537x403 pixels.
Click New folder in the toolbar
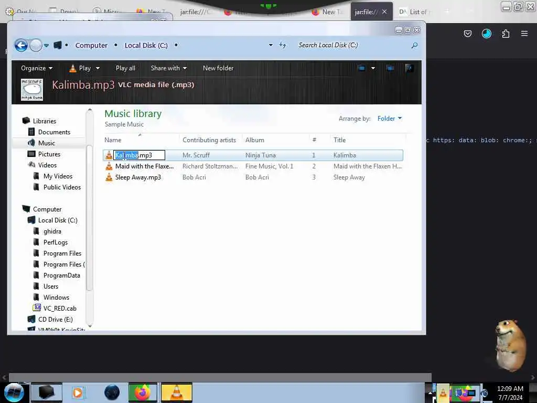click(218, 68)
